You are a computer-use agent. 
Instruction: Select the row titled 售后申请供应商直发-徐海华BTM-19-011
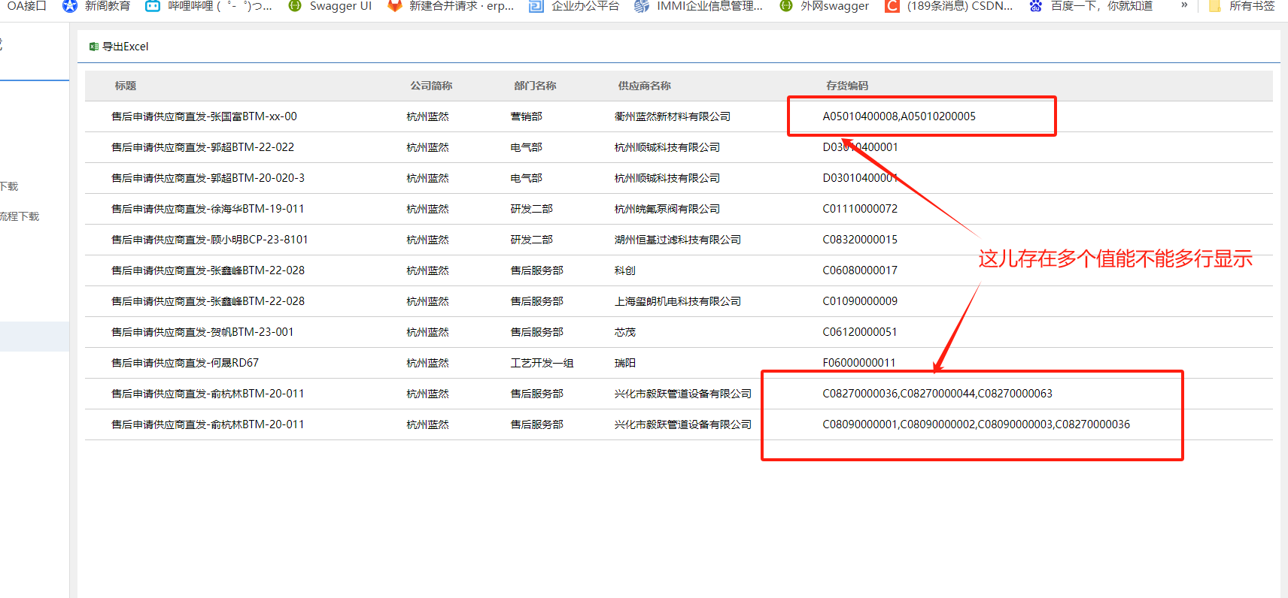click(679, 209)
